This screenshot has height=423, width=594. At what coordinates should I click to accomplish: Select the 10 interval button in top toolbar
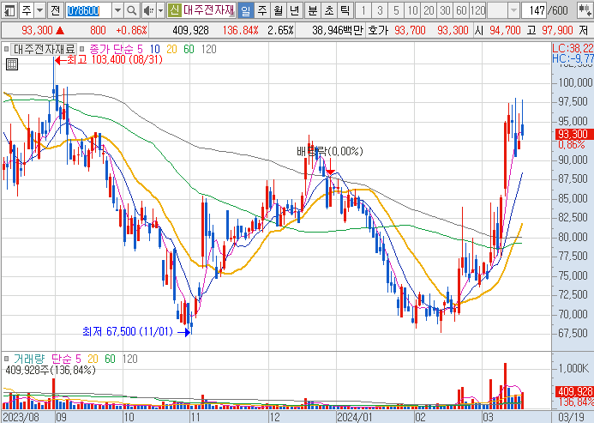[x=412, y=10]
